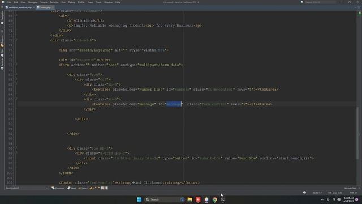Click the microphone tray icon
This screenshot has height=204, width=362.
pos(328,199)
